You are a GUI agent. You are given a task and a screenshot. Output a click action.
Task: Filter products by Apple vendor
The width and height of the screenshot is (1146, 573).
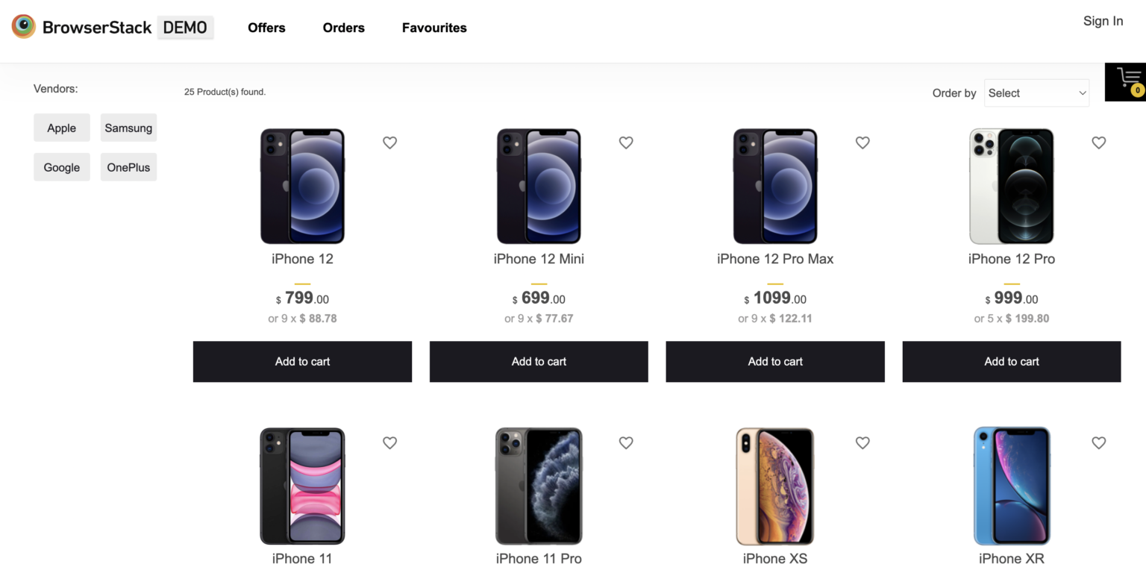tap(62, 128)
